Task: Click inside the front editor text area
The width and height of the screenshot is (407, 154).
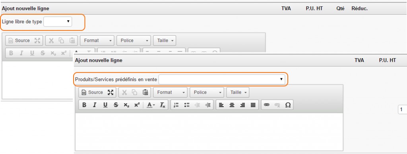Action: click(x=209, y=132)
